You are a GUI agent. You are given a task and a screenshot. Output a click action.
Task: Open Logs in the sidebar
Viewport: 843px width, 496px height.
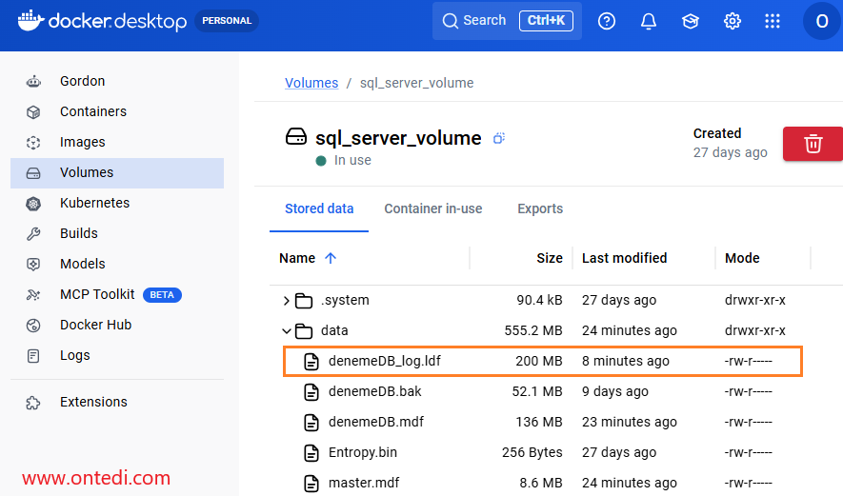[117, 356]
